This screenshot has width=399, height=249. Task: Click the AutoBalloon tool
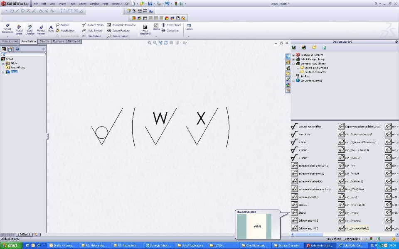[65, 30]
